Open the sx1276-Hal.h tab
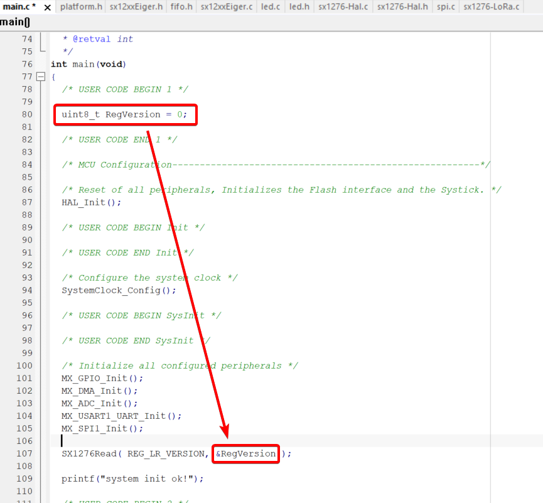The height and width of the screenshot is (503, 543). [x=402, y=7]
